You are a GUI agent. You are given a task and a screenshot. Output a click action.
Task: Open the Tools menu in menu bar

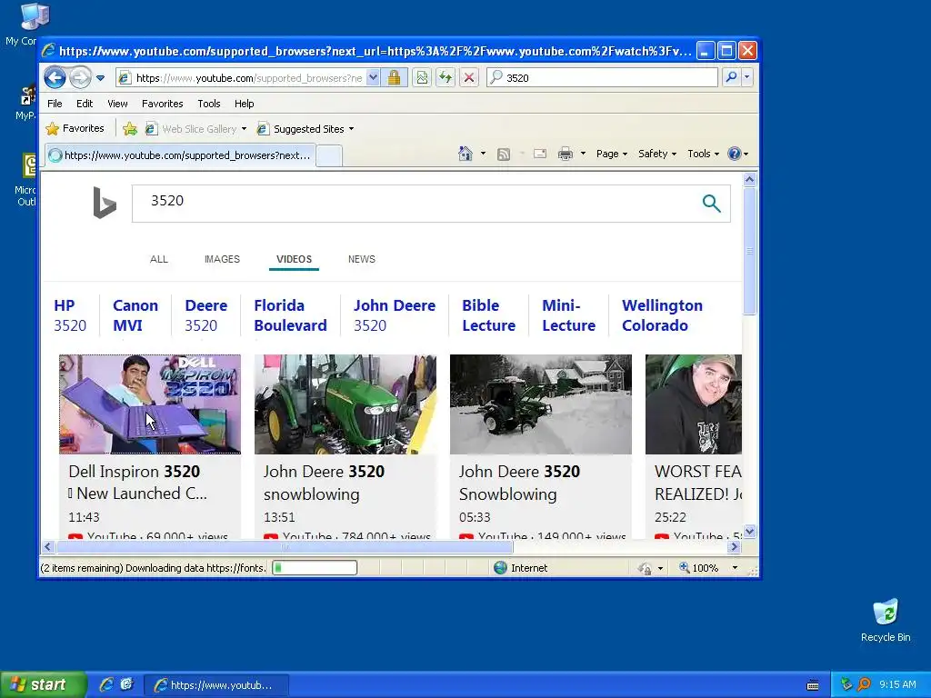(209, 104)
